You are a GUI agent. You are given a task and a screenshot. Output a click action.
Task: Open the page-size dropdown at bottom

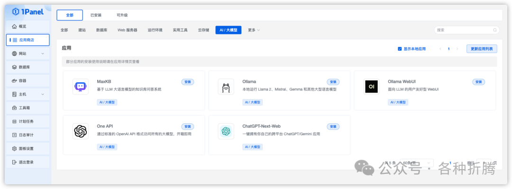417,163
